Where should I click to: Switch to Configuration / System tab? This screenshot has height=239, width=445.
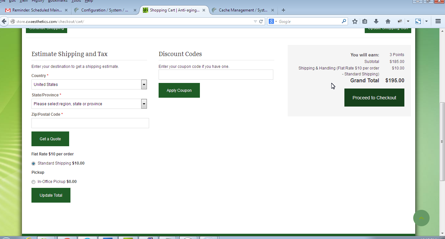pos(105,10)
